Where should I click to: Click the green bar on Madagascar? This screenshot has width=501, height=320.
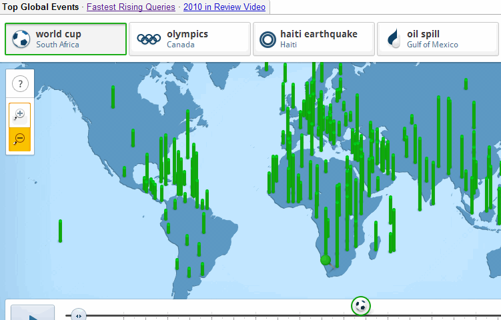376,236
